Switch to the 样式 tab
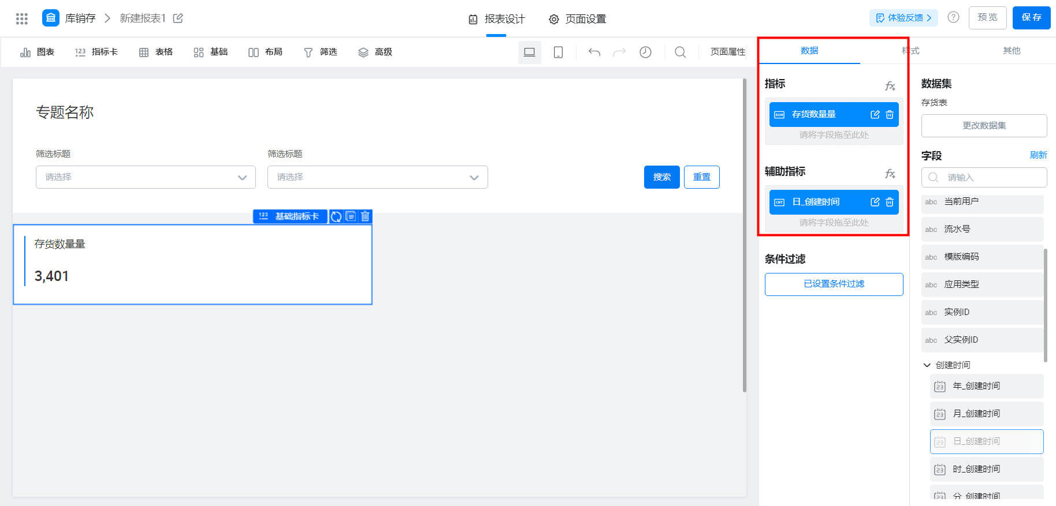The image size is (1056, 506). click(910, 51)
